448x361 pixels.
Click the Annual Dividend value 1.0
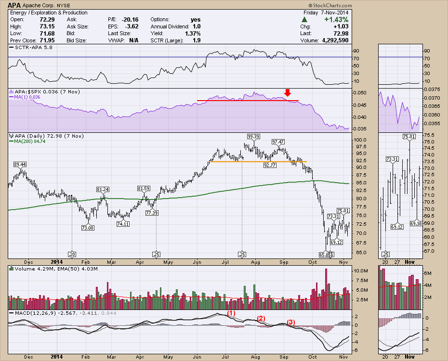click(x=197, y=26)
